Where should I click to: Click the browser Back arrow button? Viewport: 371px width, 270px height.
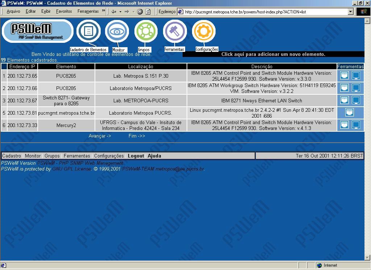pos(114,12)
